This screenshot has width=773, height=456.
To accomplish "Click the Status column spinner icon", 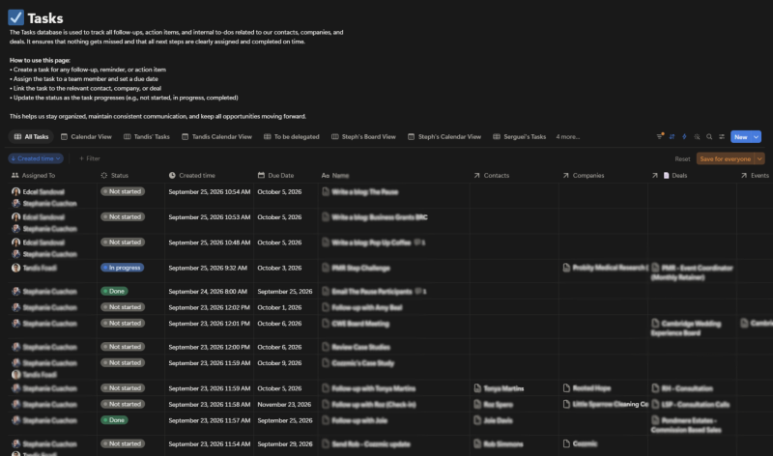I will click(x=103, y=175).
